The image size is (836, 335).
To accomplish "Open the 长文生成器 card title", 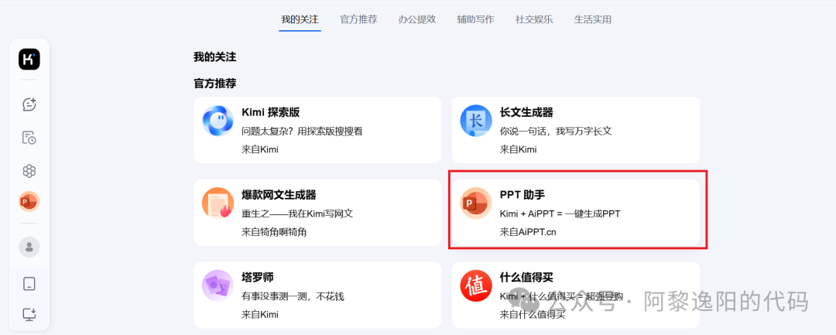I will (526, 112).
